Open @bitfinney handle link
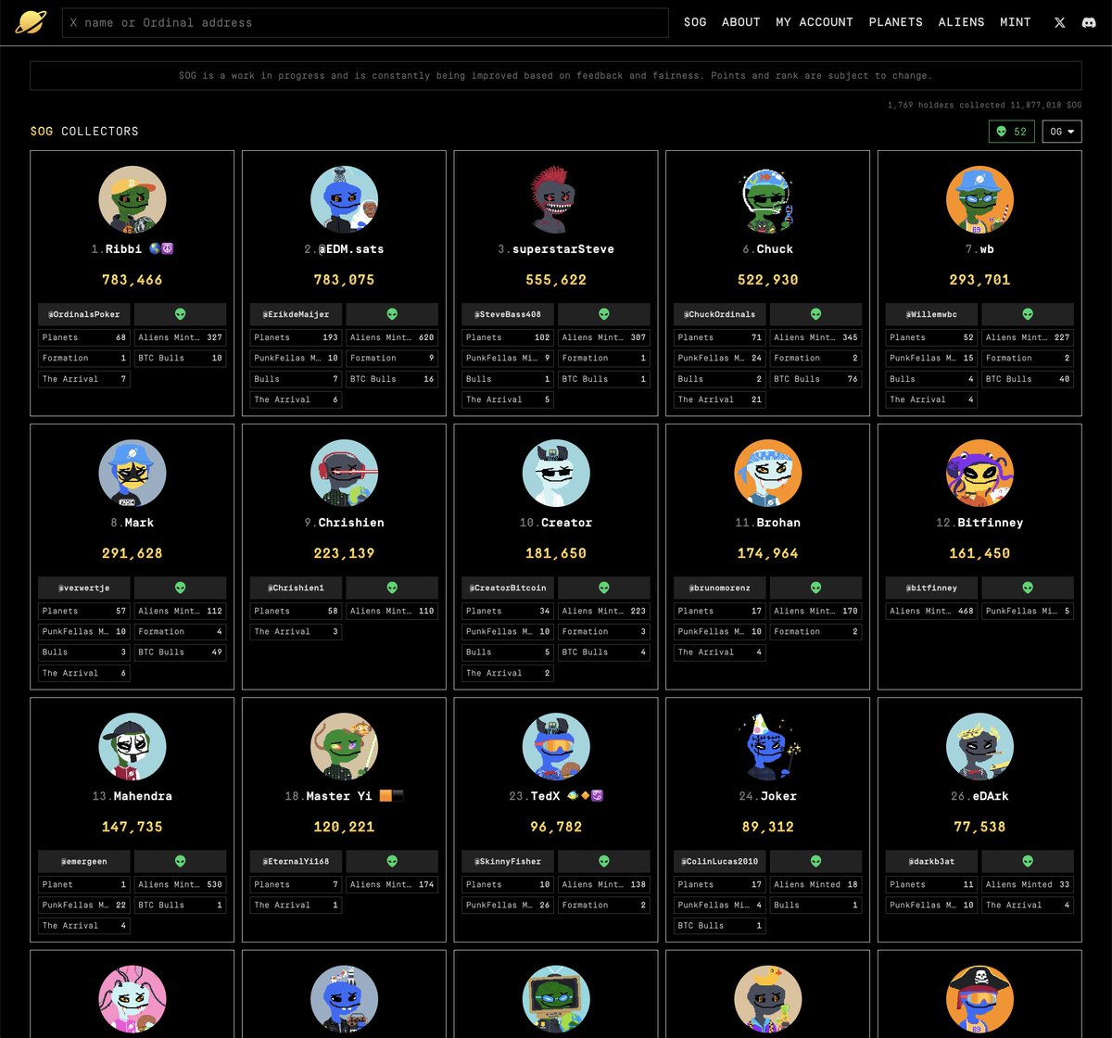 [932, 588]
